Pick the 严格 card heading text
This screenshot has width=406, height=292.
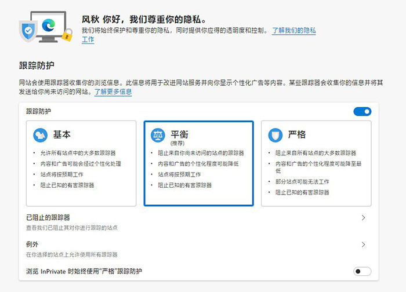coord(297,134)
